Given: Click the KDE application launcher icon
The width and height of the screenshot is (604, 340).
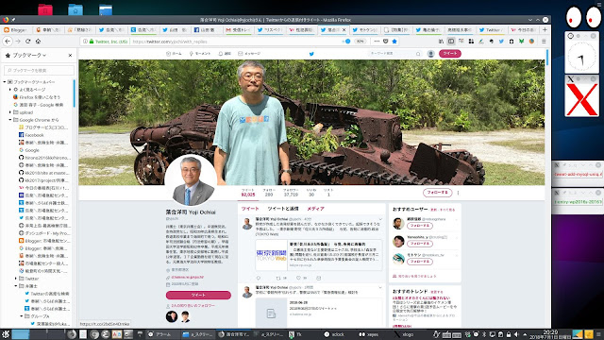Looking at the screenshot, I should coord(5,334).
